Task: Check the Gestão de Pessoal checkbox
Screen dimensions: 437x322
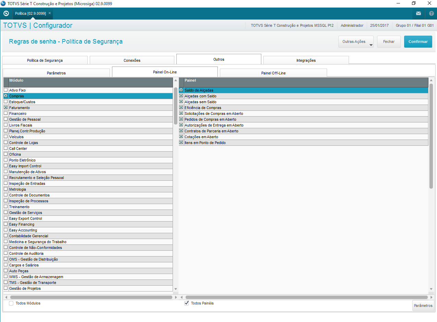Action: [x=5, y=119]
